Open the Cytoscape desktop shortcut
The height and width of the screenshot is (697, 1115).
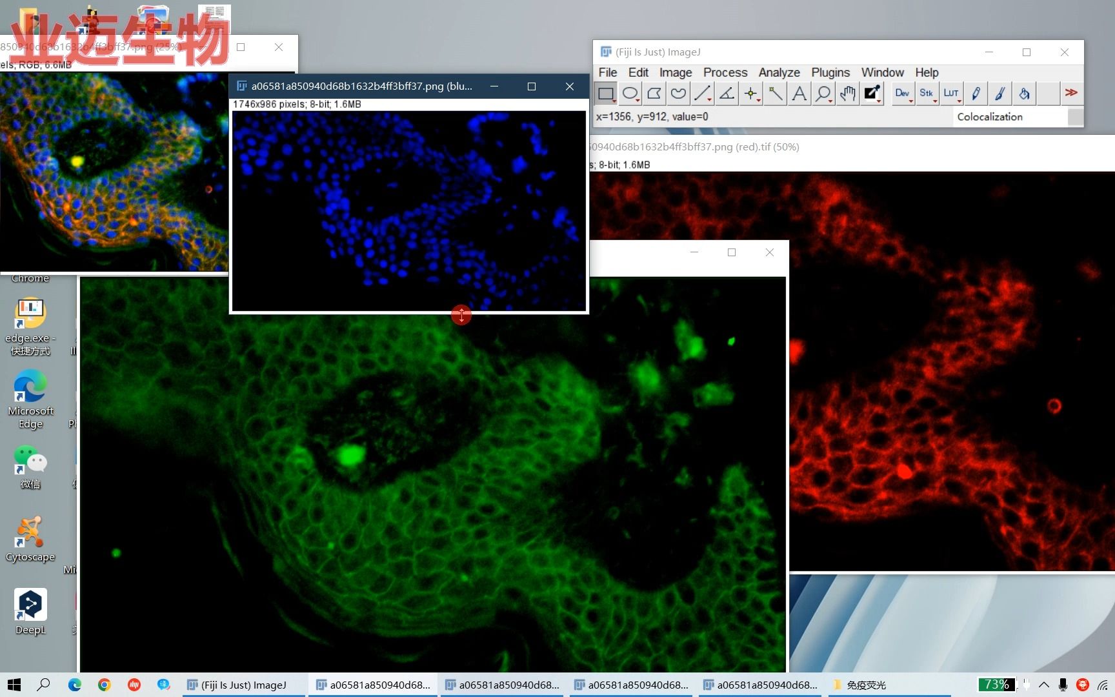click(30, 540)
